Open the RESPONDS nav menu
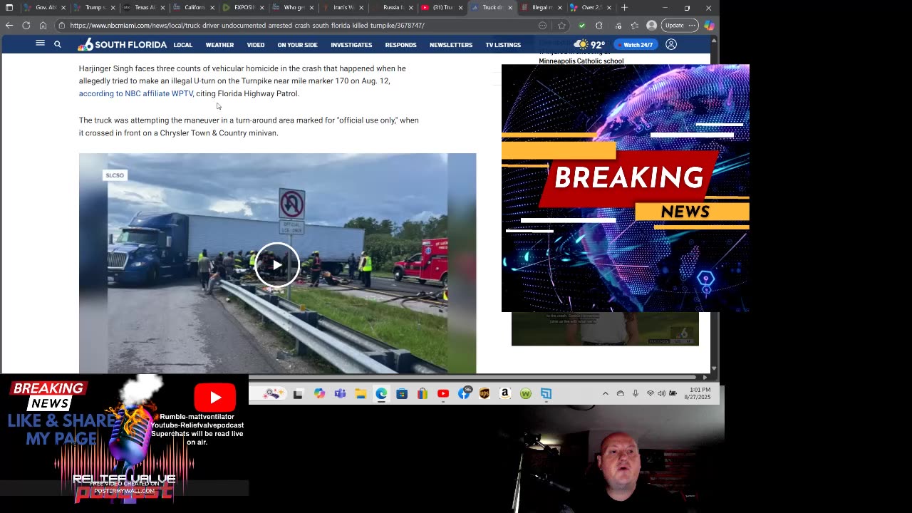This screenshot has width=912, height=513. click(x=400, y=45)
